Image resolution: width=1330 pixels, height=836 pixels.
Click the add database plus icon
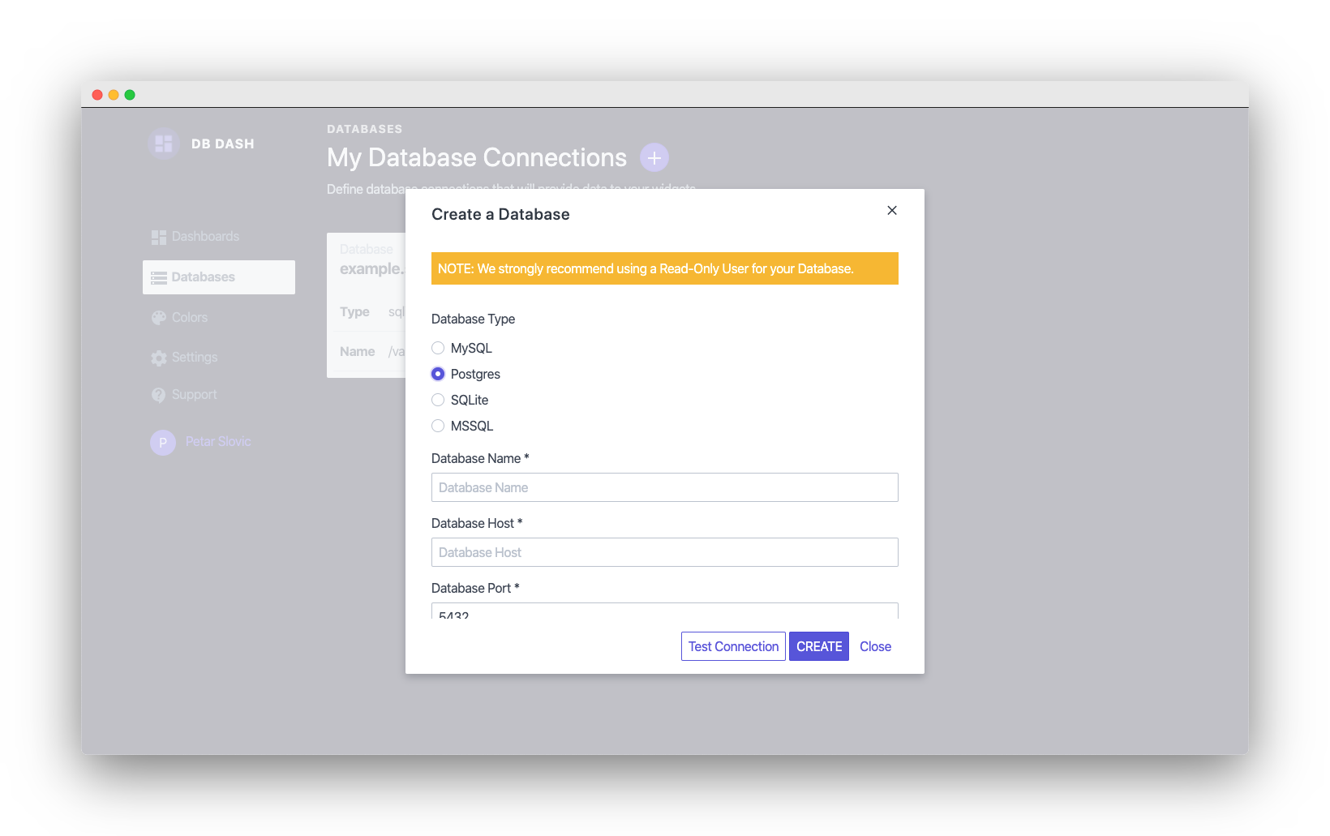click(654, 157)
